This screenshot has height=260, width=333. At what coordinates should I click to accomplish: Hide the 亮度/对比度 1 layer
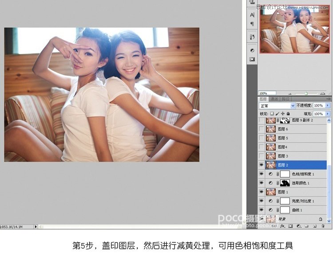point(262,201)
